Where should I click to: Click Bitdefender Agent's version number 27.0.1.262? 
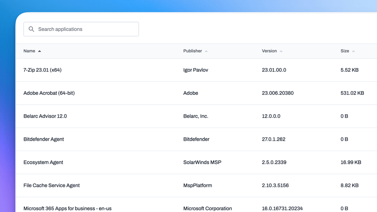274,139
